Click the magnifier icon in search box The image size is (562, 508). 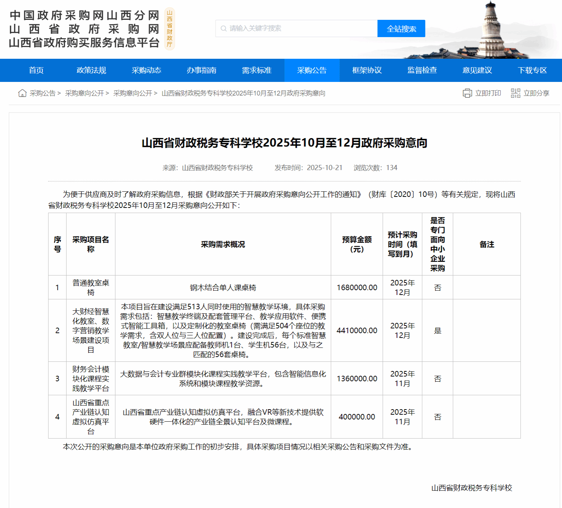click(223, 29)
